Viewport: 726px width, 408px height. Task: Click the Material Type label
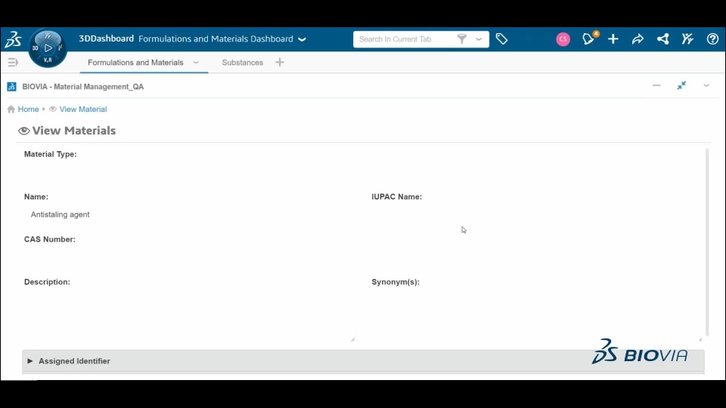coord(51,154)
